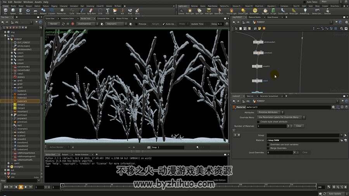349x196 pixels.
Task: Open the File menu
Action: click(4, 2)
